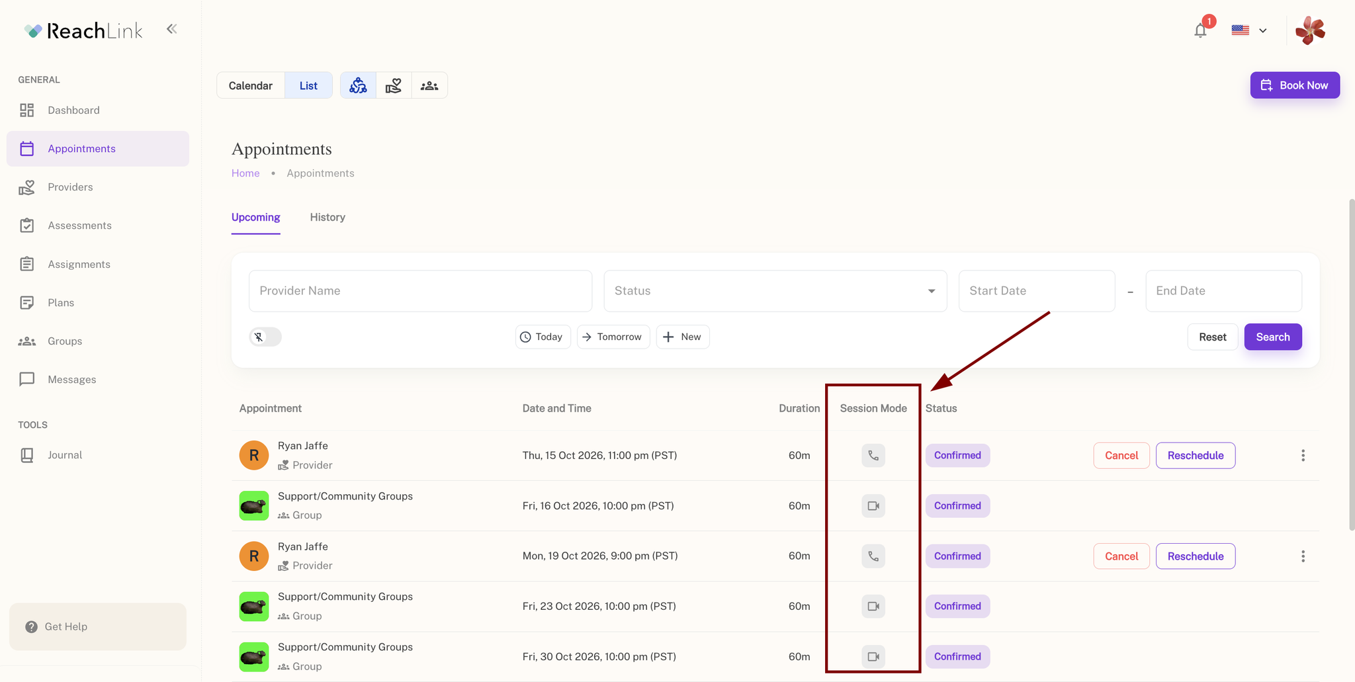Reset the search filters
The height and width of the screenshot is (682, 1355).
[1213, 337]
